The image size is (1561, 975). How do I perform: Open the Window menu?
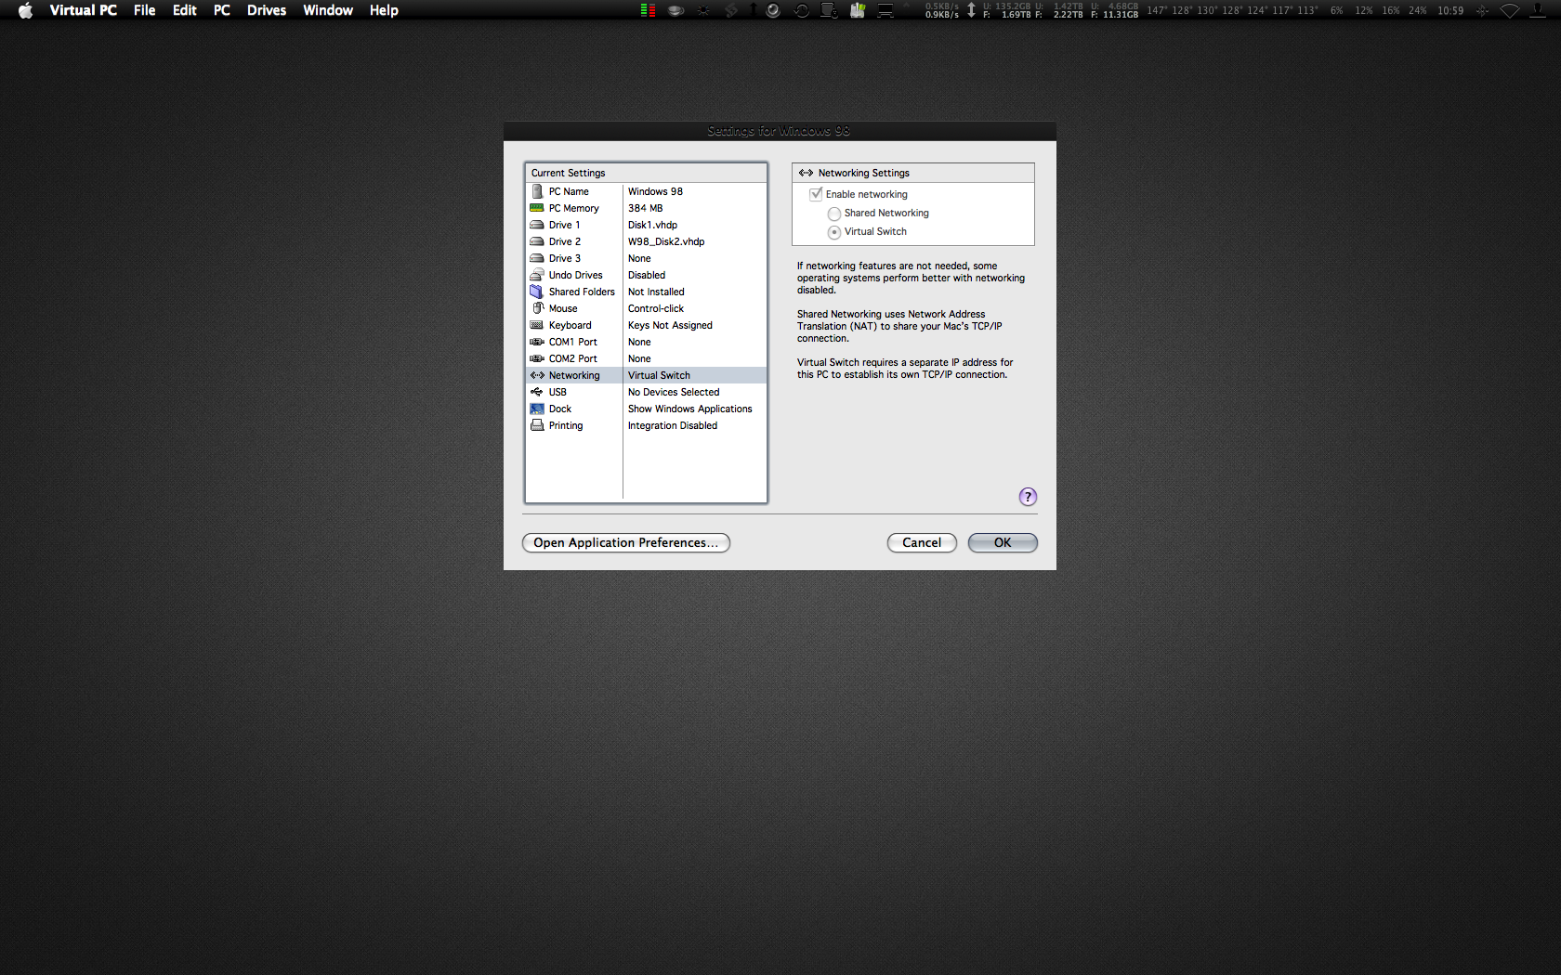[328, 10]
